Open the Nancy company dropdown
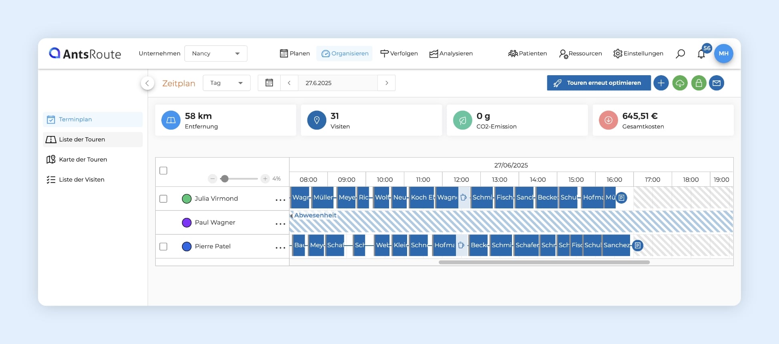The height and width of the screenshot is (344, 779). point(216,54)
